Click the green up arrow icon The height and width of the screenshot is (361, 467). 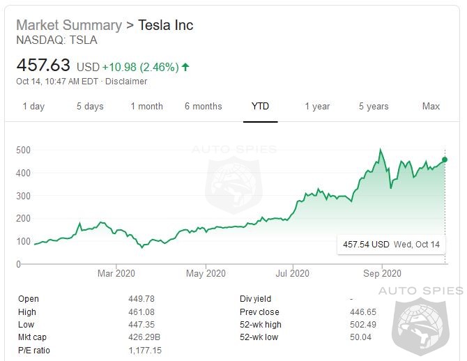(x=185, y=68)
